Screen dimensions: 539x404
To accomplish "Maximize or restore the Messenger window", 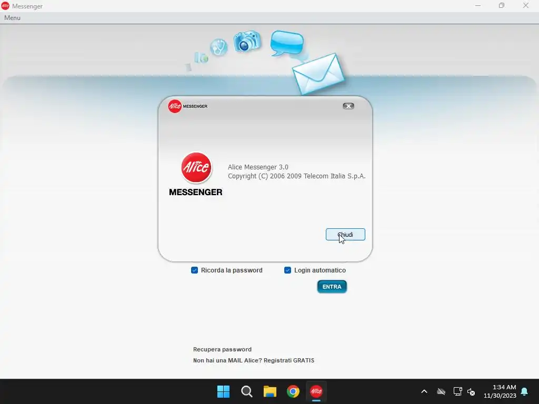I will [502, 6].
